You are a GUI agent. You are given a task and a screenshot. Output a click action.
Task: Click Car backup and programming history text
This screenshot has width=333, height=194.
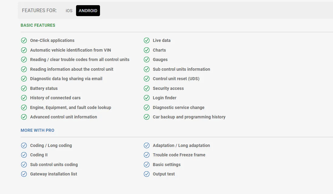pyautogui.click(x=189, y=117)
